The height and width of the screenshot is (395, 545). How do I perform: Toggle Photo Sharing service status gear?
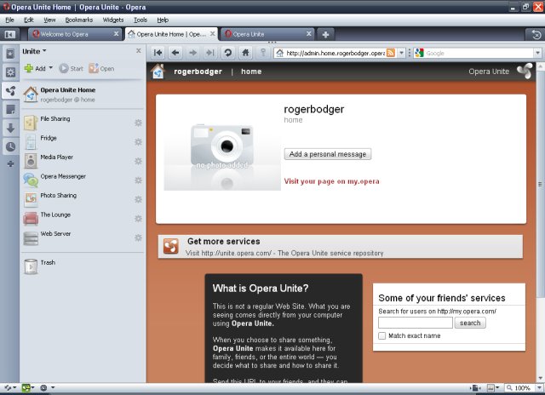tap(138, 199)
